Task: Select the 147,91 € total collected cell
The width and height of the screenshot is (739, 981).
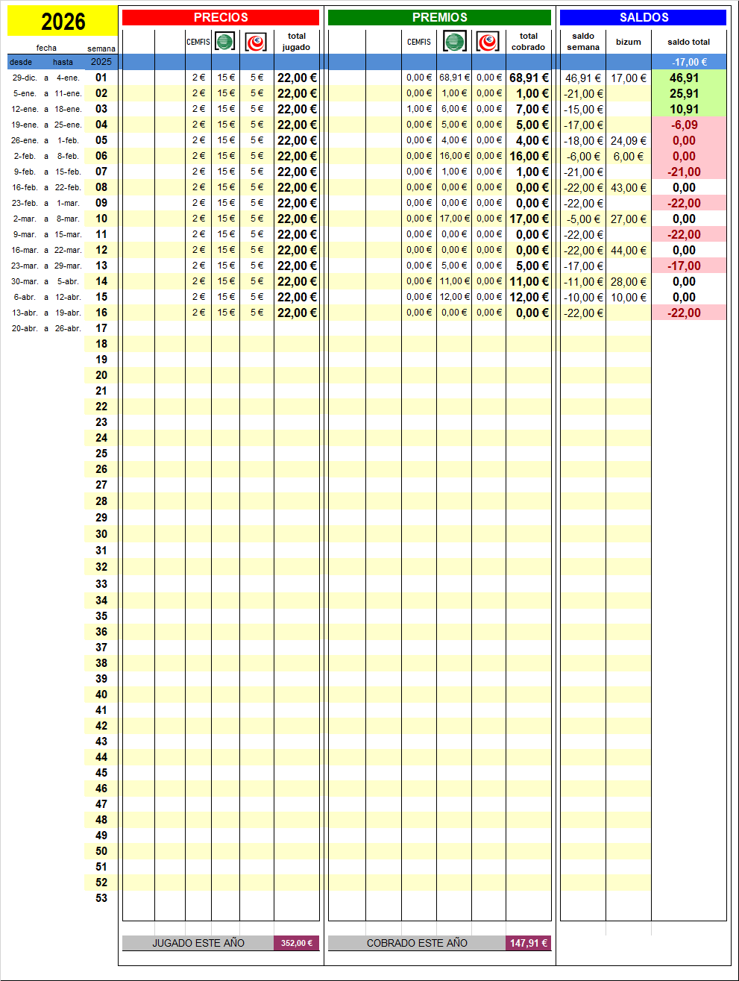Action: coord(528,943)
